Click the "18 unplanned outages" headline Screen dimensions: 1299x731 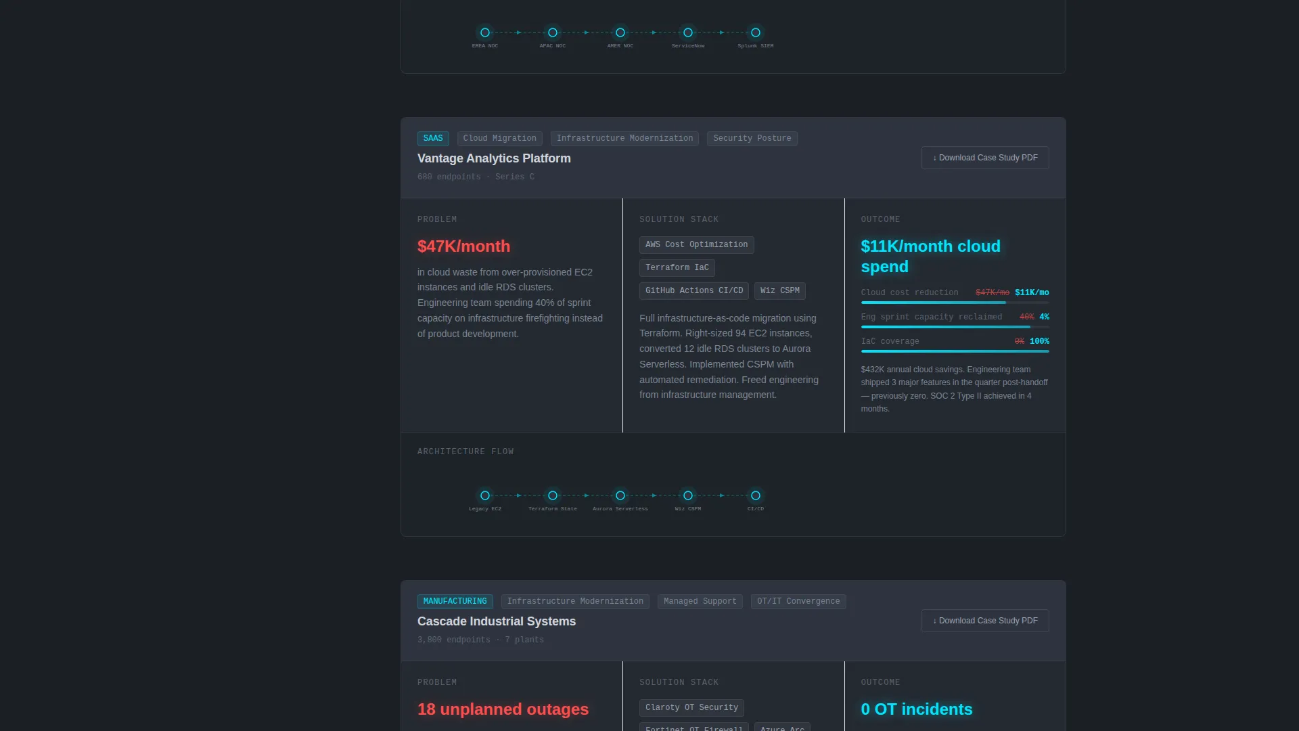[503, 709]
